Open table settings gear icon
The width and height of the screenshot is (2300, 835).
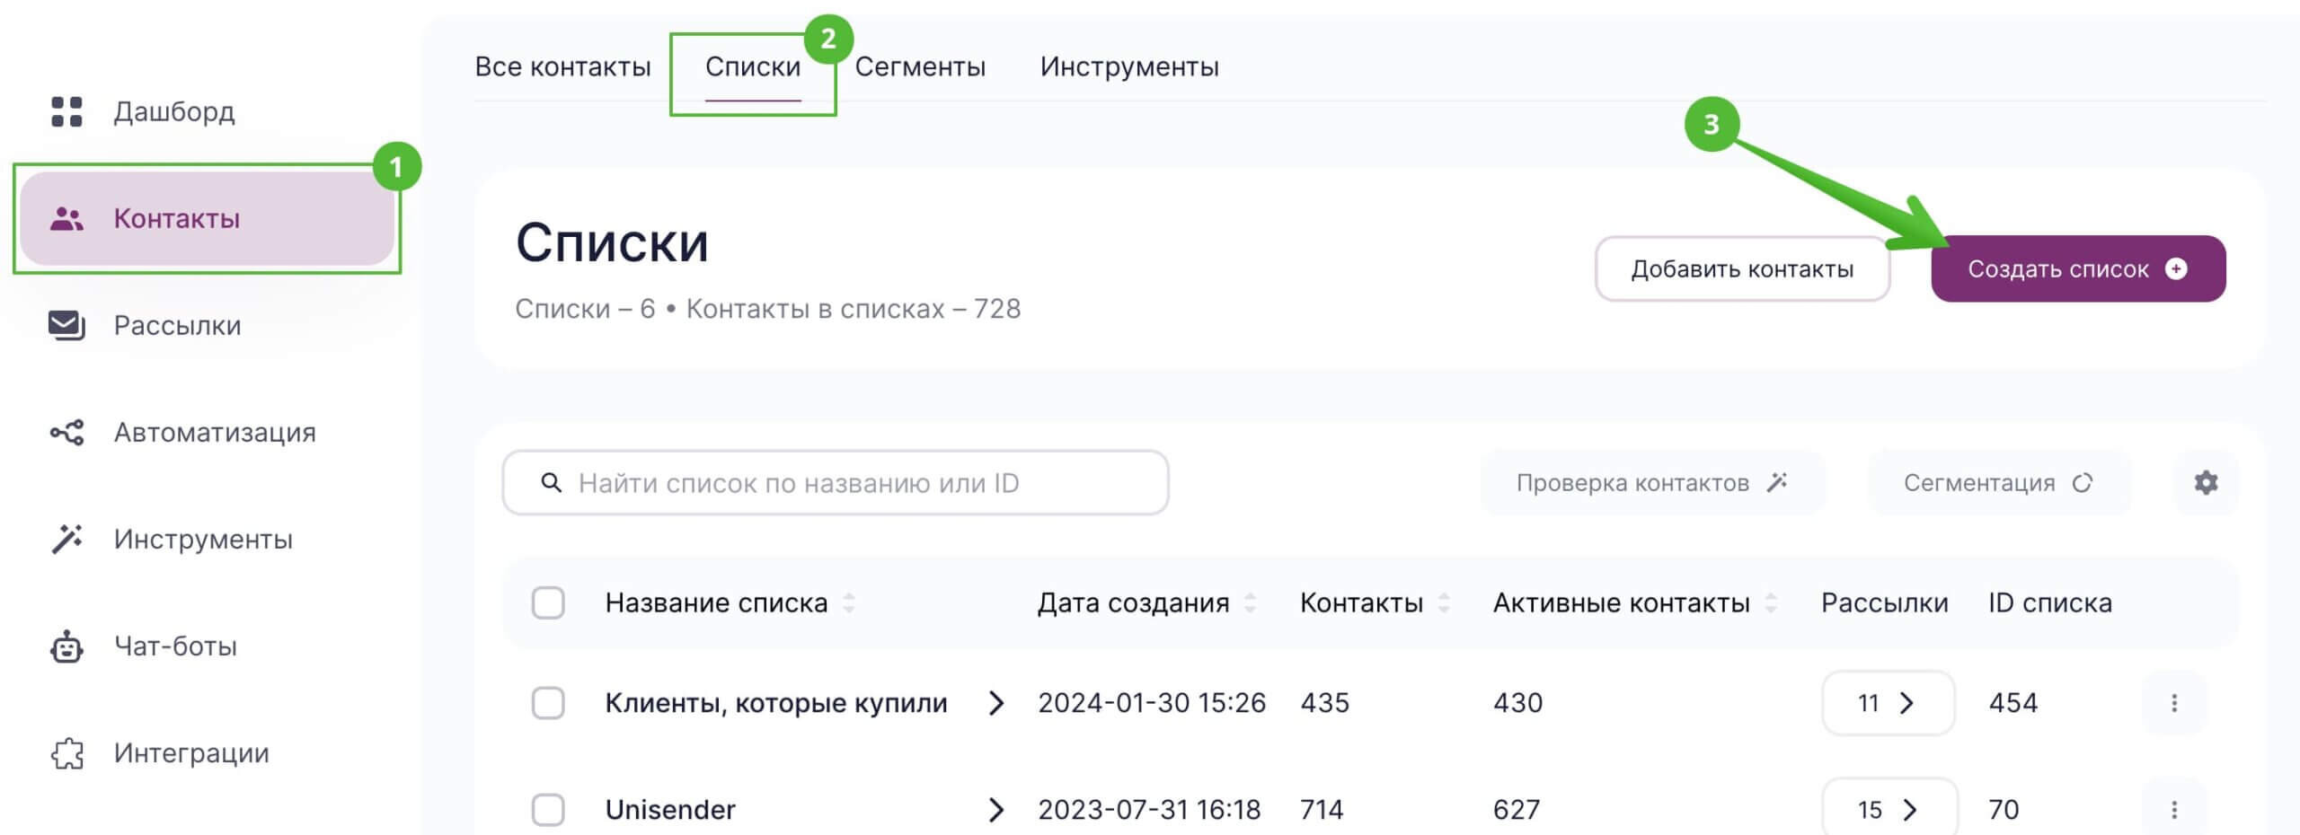pyautogui.click(x=2206, y=482)
